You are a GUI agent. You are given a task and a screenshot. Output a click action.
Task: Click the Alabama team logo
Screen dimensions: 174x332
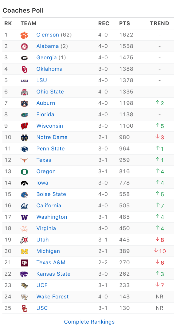click(24, 46)
